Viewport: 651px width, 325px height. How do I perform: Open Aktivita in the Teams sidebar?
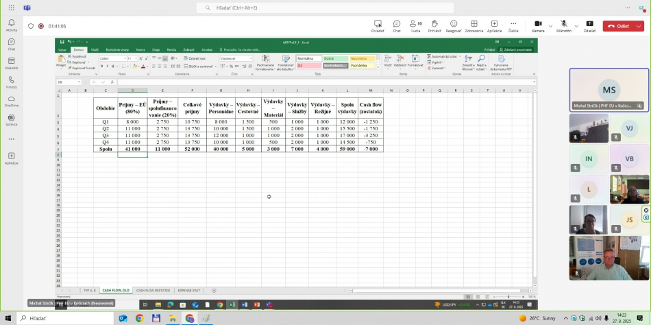11,25
